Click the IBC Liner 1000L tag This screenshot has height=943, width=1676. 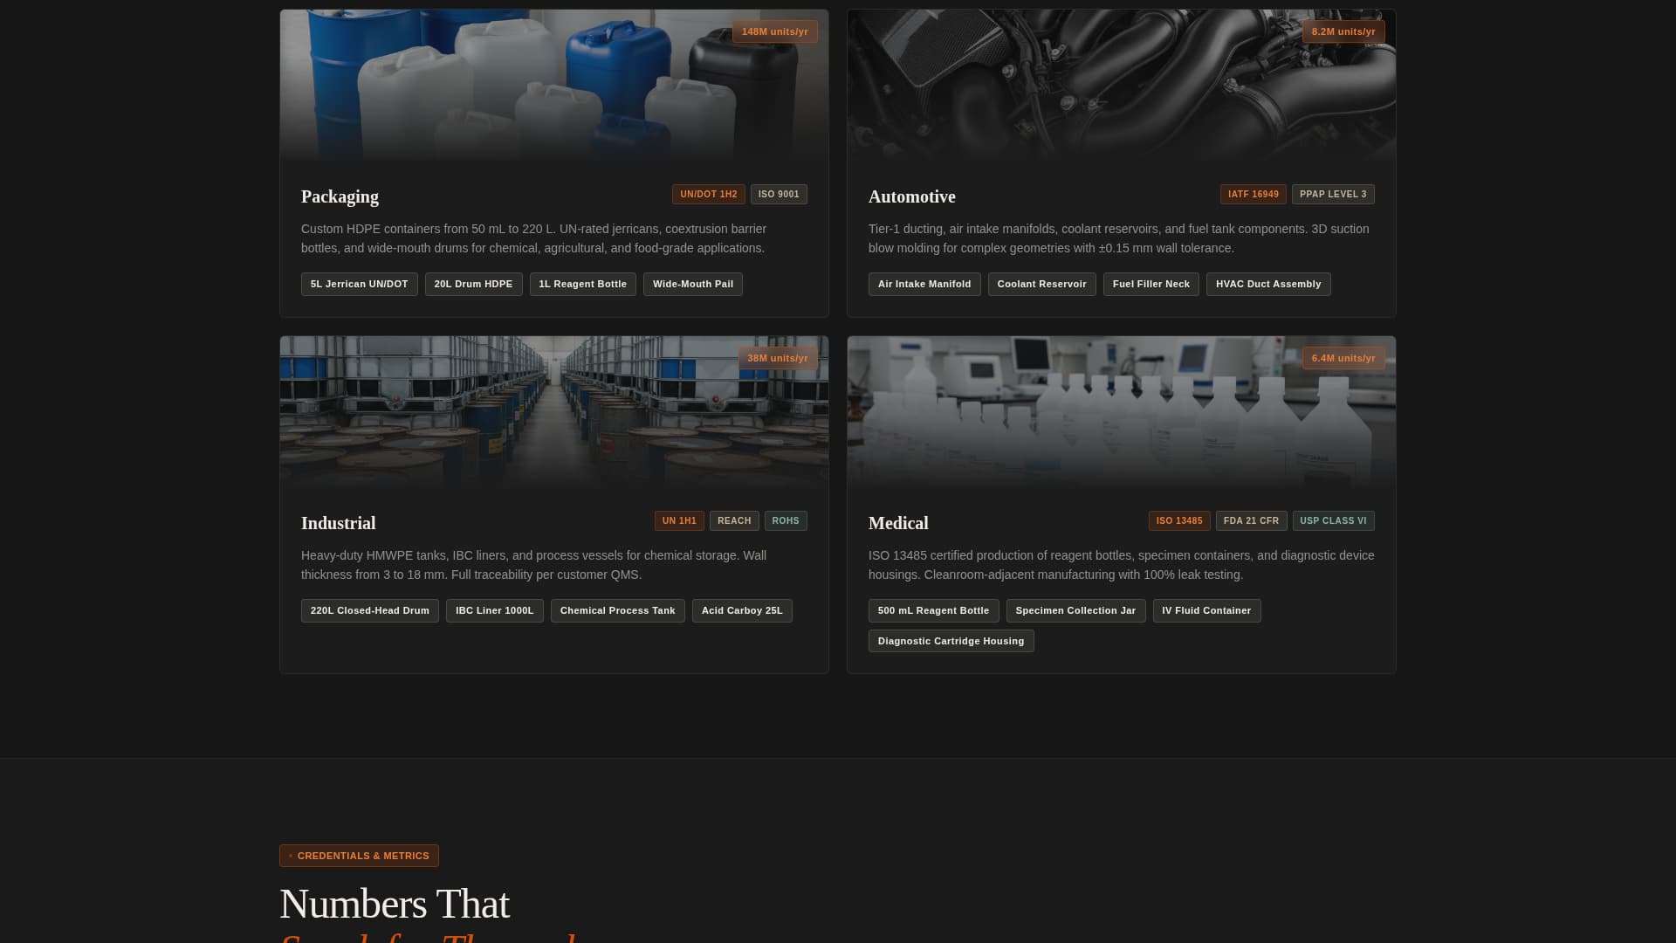coord(494,610)
